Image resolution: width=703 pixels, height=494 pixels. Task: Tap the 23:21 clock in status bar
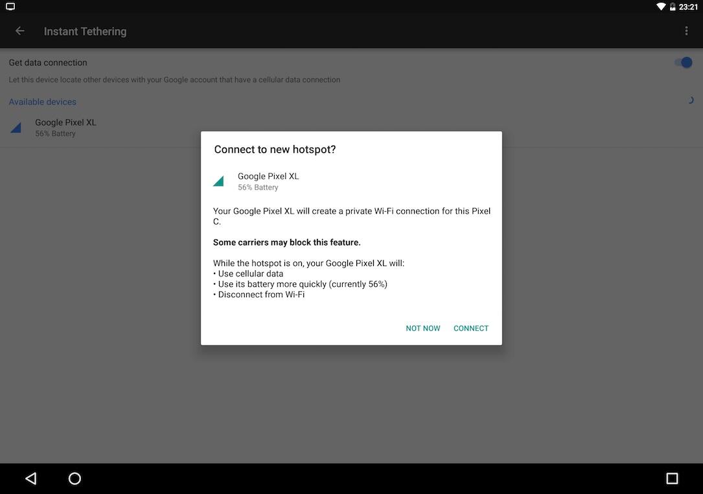click(x=688, y=6)
